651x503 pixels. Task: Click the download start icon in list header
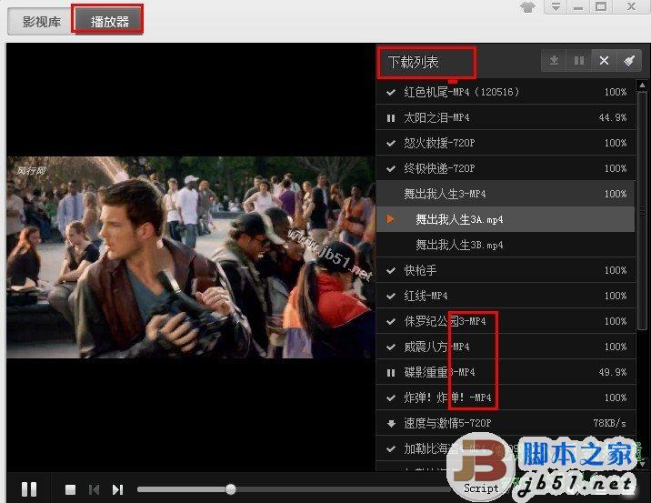coord(554,61)
